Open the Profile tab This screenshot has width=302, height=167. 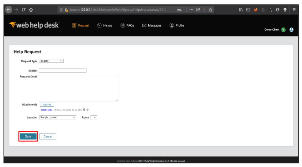click(x=177, y=25)
